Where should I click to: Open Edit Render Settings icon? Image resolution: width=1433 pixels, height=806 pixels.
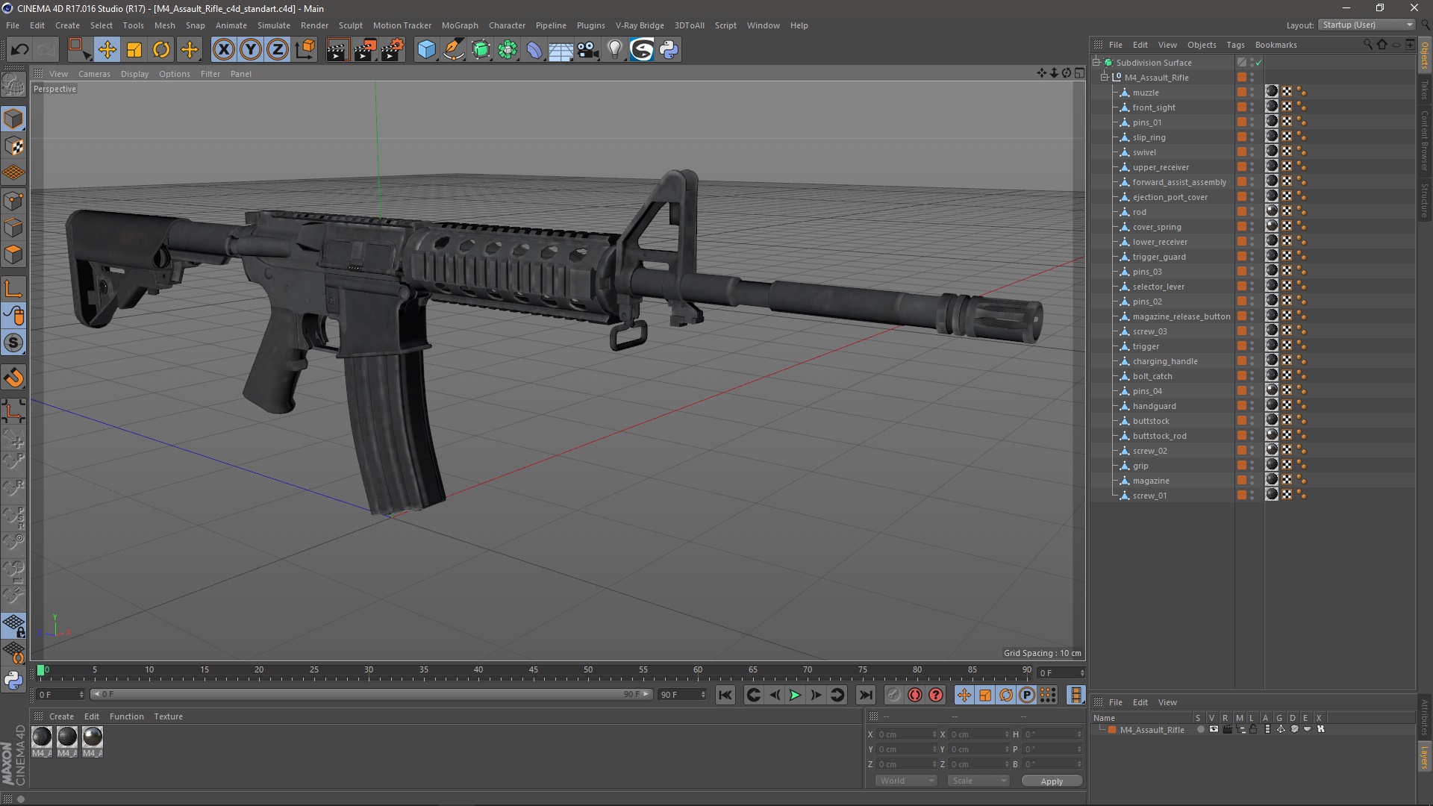393,50
